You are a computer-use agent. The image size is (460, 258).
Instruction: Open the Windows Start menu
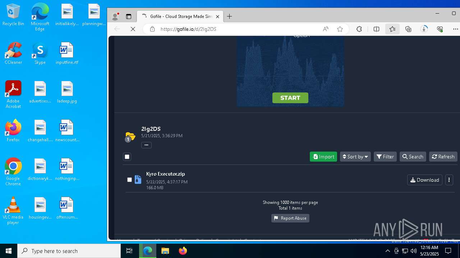click(9, 251)
